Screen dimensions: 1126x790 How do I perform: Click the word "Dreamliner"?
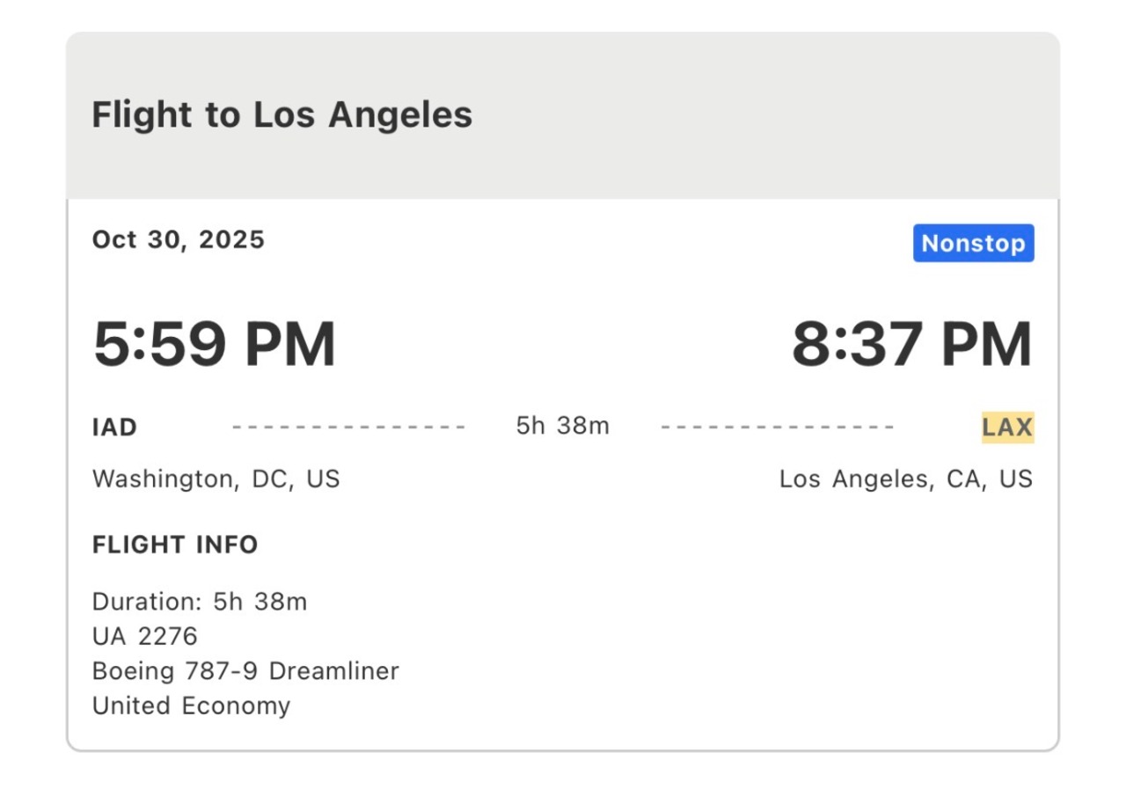click(334, 671)
